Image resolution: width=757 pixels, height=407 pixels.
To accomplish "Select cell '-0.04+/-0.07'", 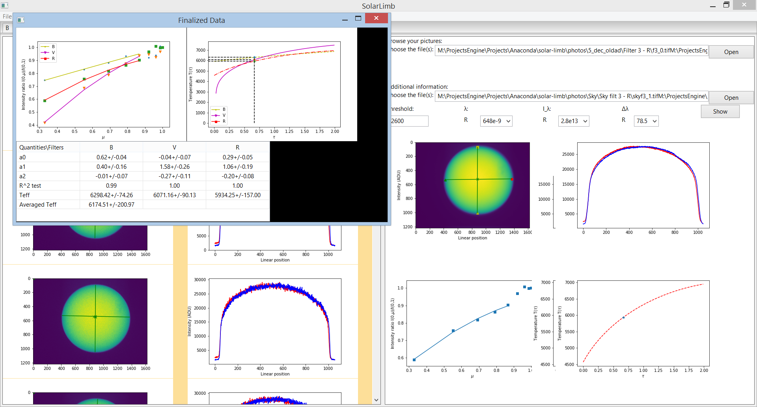I will coord(175,157).
